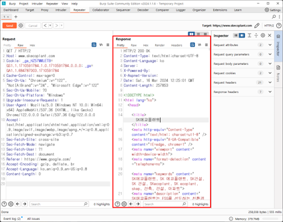This screenshot has width=283, height=222.
Task: Open Request panel hamburger menu
Action: [x=108, y=45]
